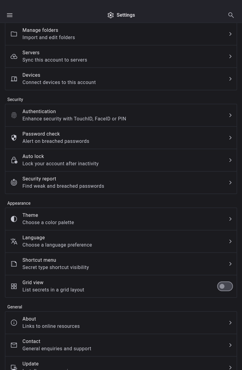The image size is (242, 370).
Task: Open the About settings entry
Action: tap(121, 323)
